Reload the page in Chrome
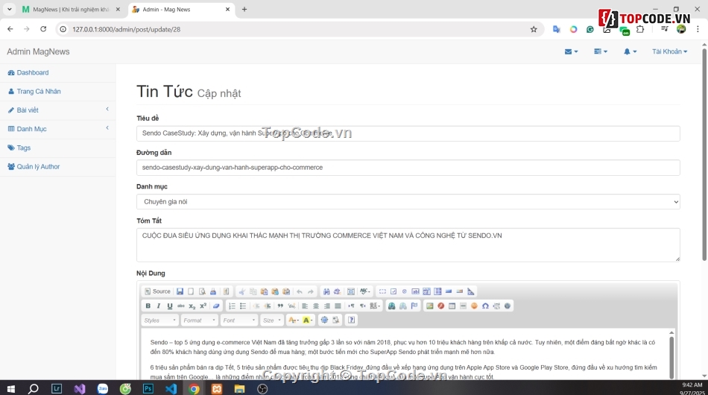Image resolution: width=708 pixels, height=395 pixels. click(x=43, y=29)
